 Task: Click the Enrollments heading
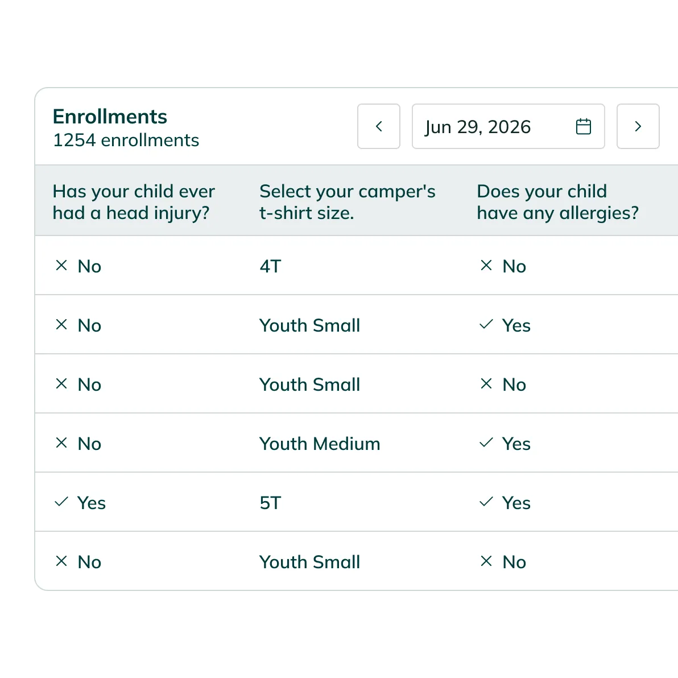coord(110,117)
